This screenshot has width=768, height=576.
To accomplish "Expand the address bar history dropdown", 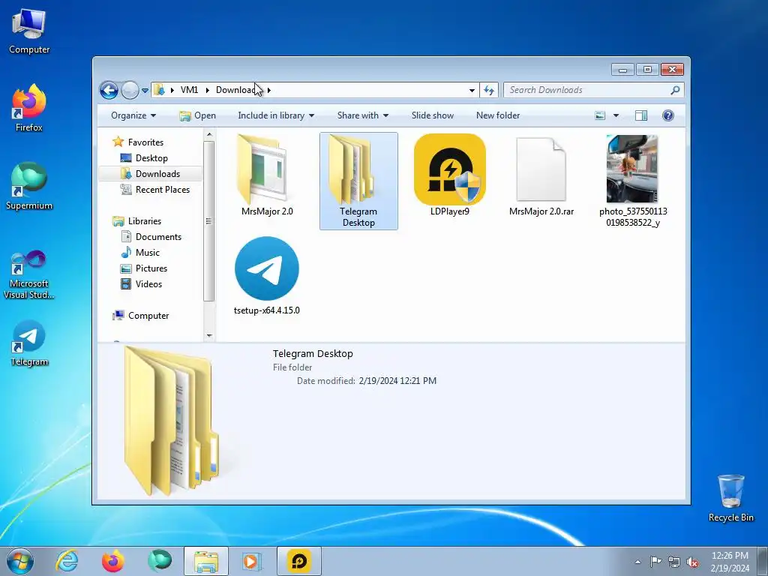I will pyautogui.click(x=472, y=90).
